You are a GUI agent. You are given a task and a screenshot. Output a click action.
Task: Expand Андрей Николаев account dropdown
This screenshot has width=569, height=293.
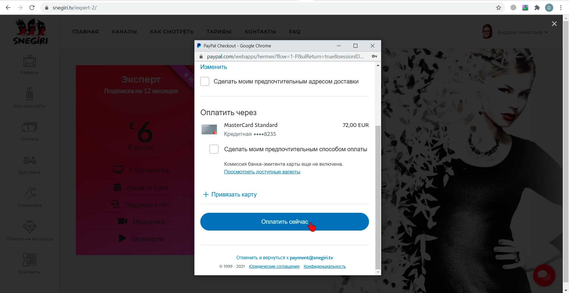(x=546, y=32)
